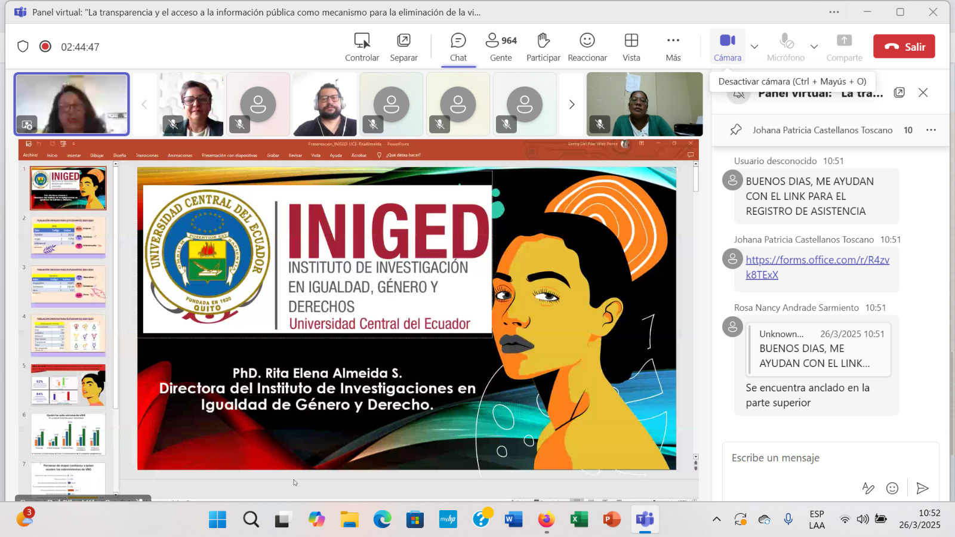Toggle the Cámara off

727,47
